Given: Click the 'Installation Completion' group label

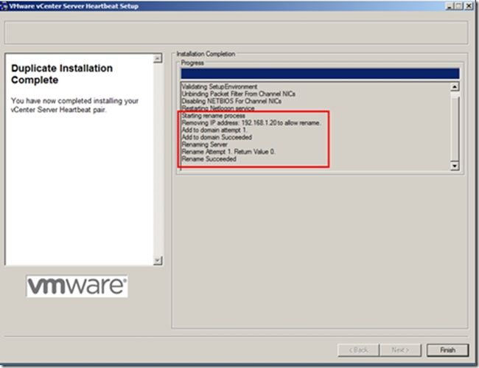Looking at the screenshot, I should click(206, 54).
